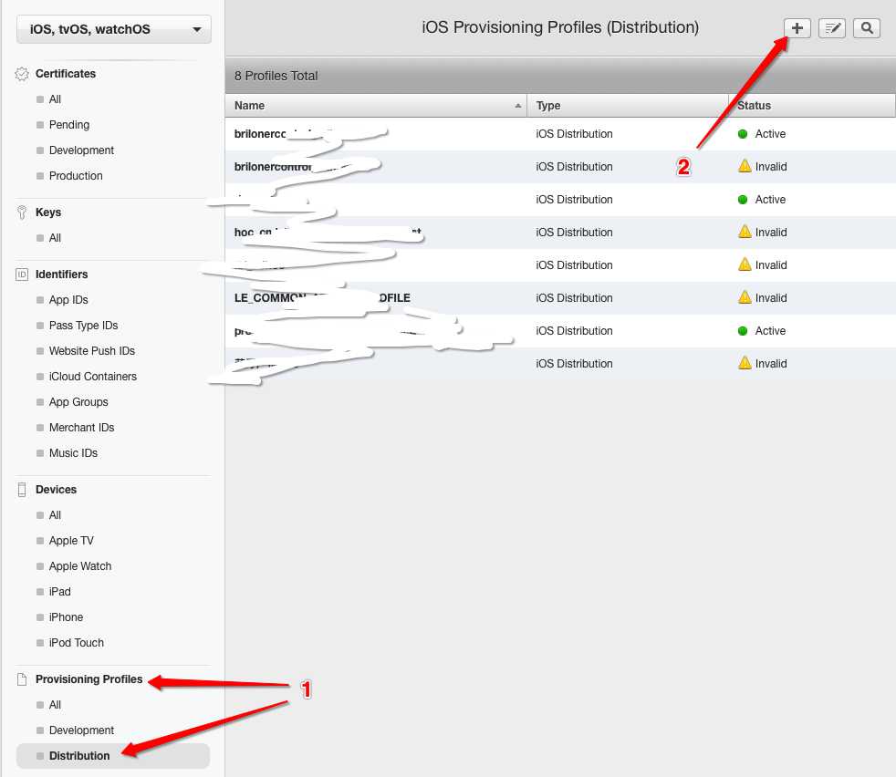Select Distribution under Provisioning Profiles
The image size is (896, 777).
coord(79,756)
